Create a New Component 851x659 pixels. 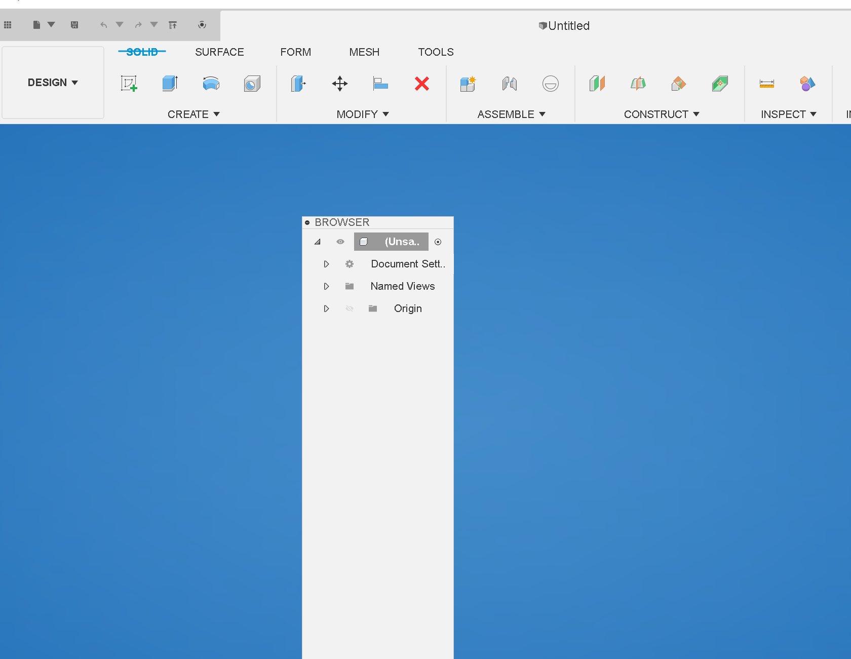click(467, 84)
